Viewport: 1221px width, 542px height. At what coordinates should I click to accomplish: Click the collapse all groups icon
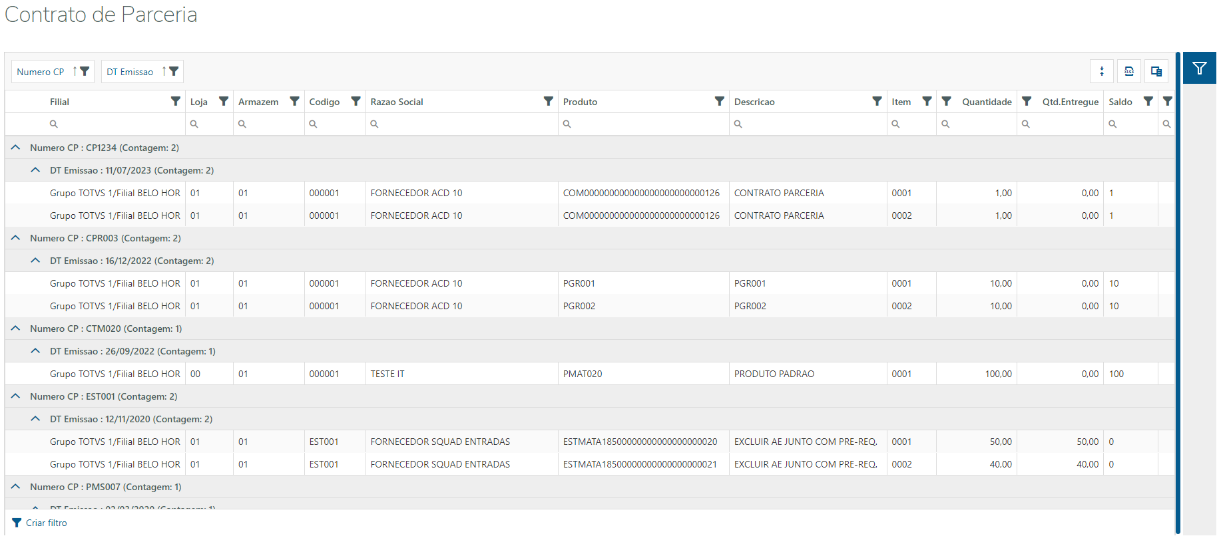[1102, 71]
